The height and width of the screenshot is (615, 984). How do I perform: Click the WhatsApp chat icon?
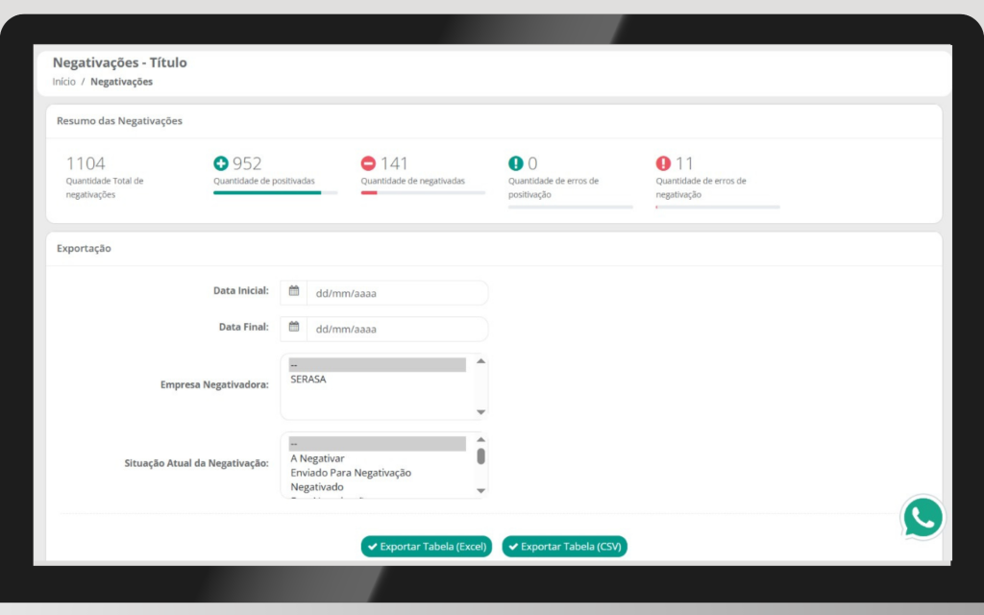point(922,518)
